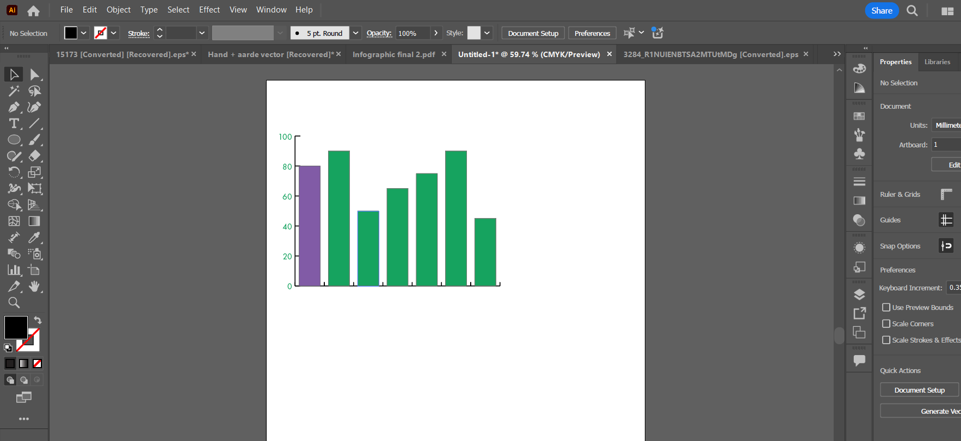
Task: Select the Magic Wand tool
Action: click(14, 91)
